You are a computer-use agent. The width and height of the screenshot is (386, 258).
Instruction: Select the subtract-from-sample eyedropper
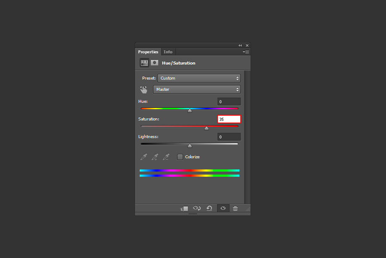click(166, 157)
